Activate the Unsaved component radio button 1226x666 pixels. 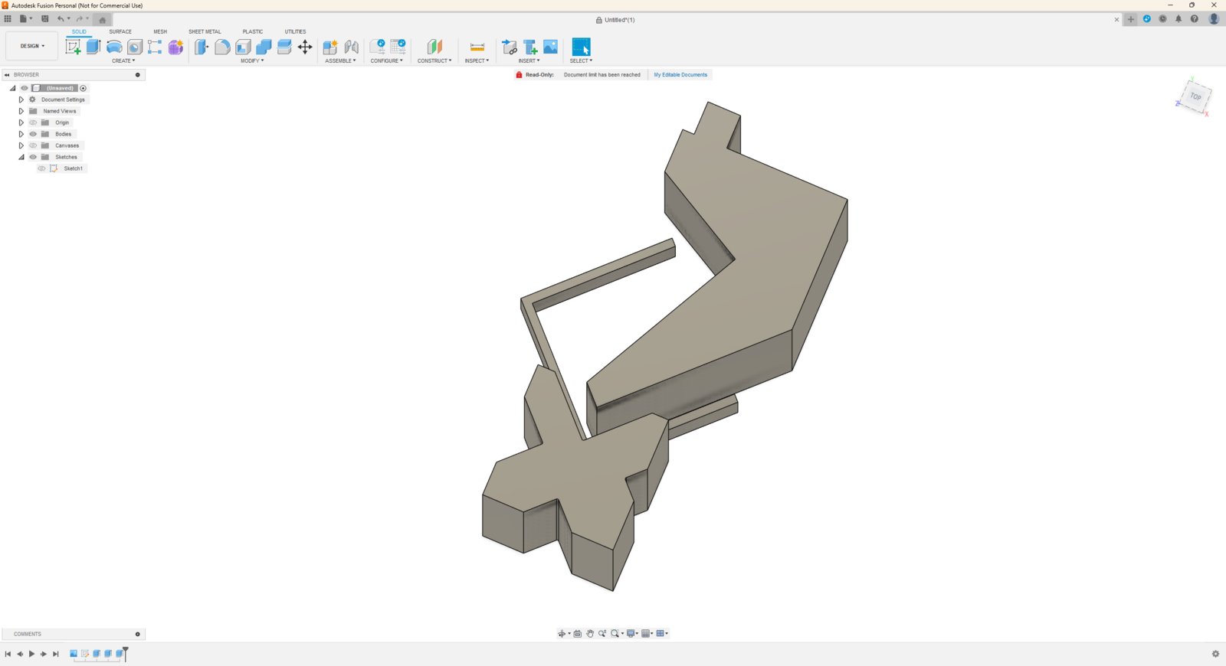coord(84,88)
